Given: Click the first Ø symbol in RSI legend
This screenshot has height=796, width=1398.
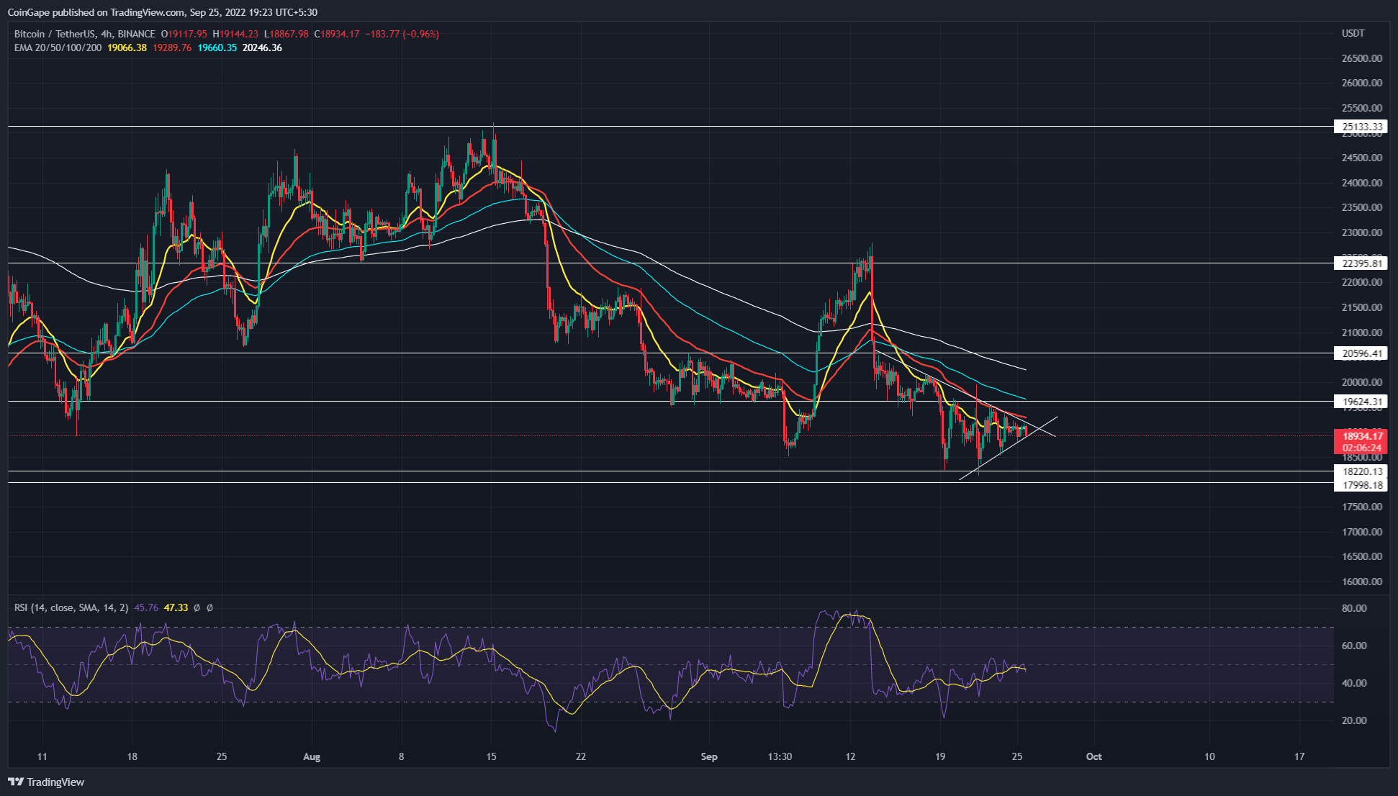Looking at the screenshot, I should pos(197,608).
